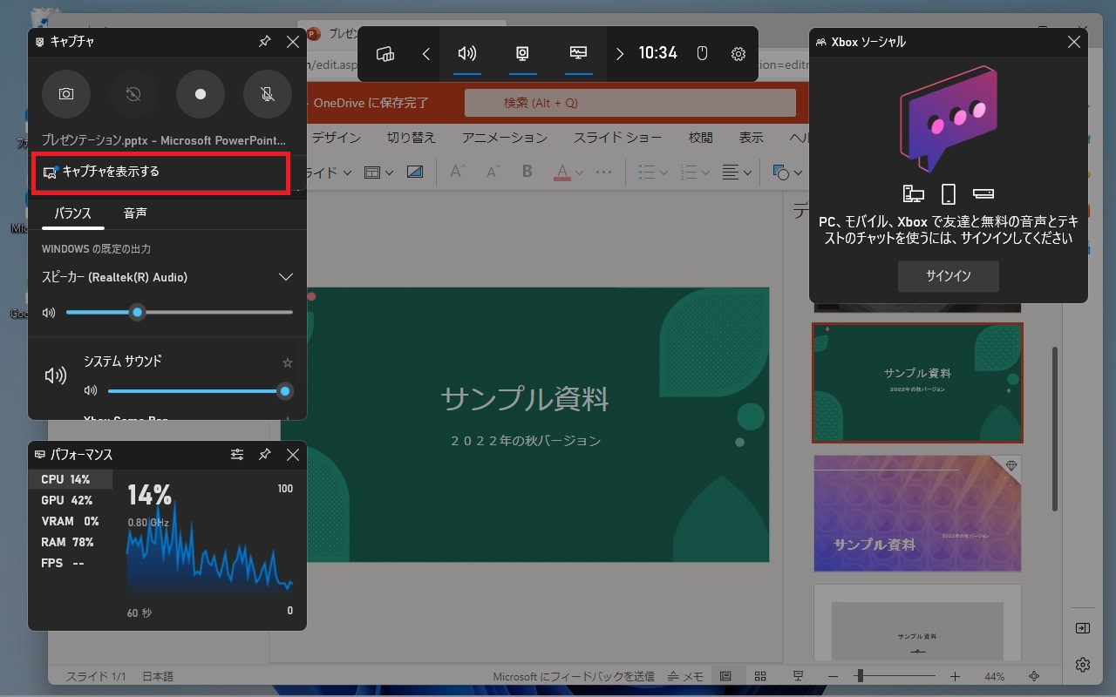Screen dimensions: 1116x697
Task: Click Game Bar previous widgets chevron
Action: click(425, 54)
